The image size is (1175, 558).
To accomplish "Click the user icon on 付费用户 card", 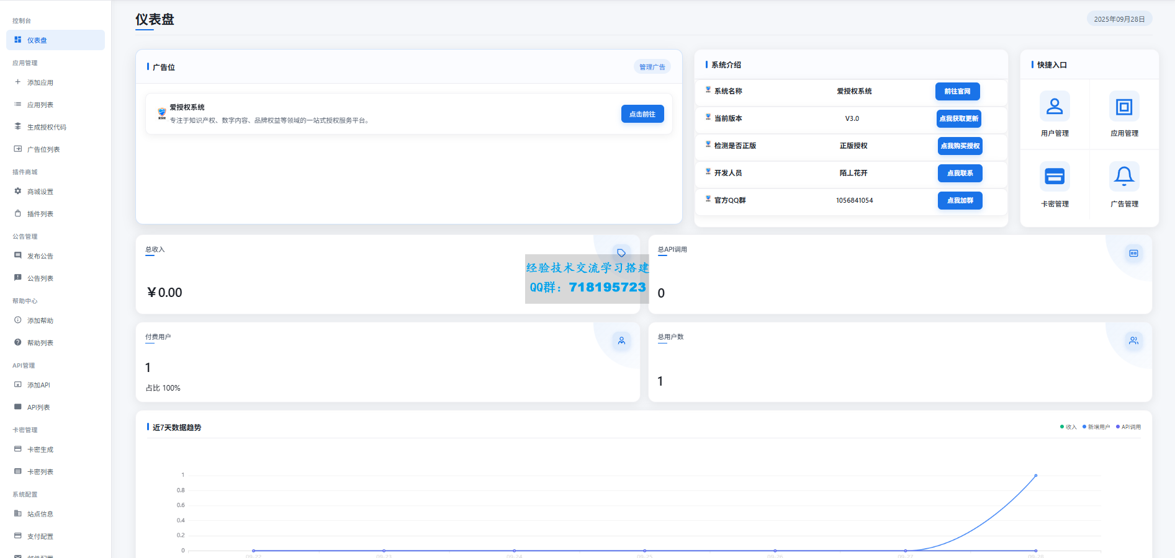I will (x=621, y=340).
